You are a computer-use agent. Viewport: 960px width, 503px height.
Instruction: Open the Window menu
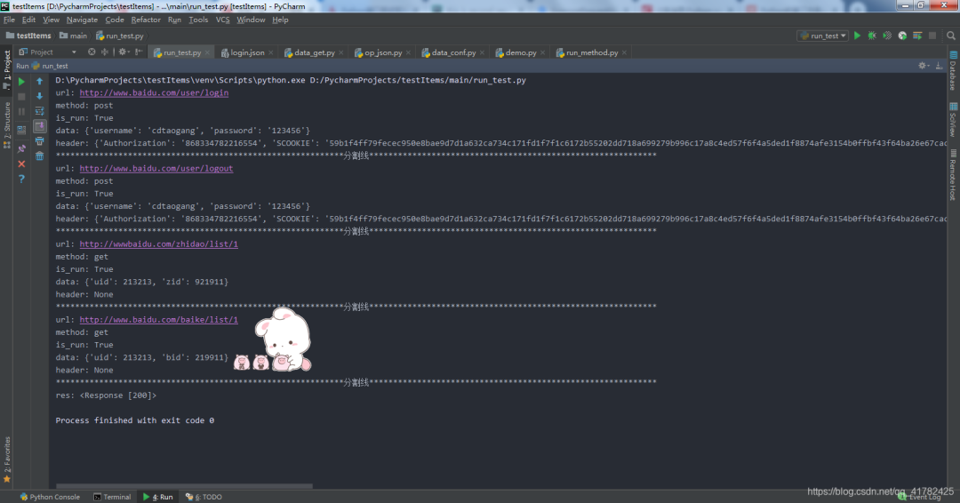[251, 20]
